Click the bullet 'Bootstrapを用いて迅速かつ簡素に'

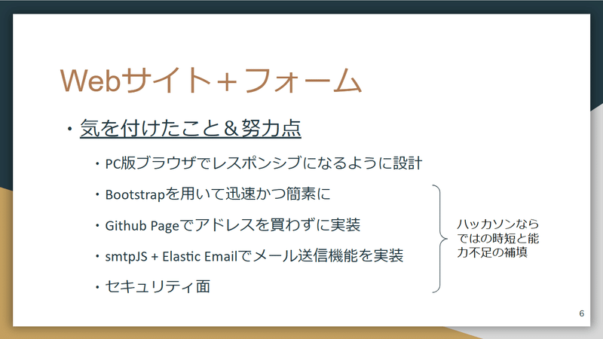tap(218, 194)
